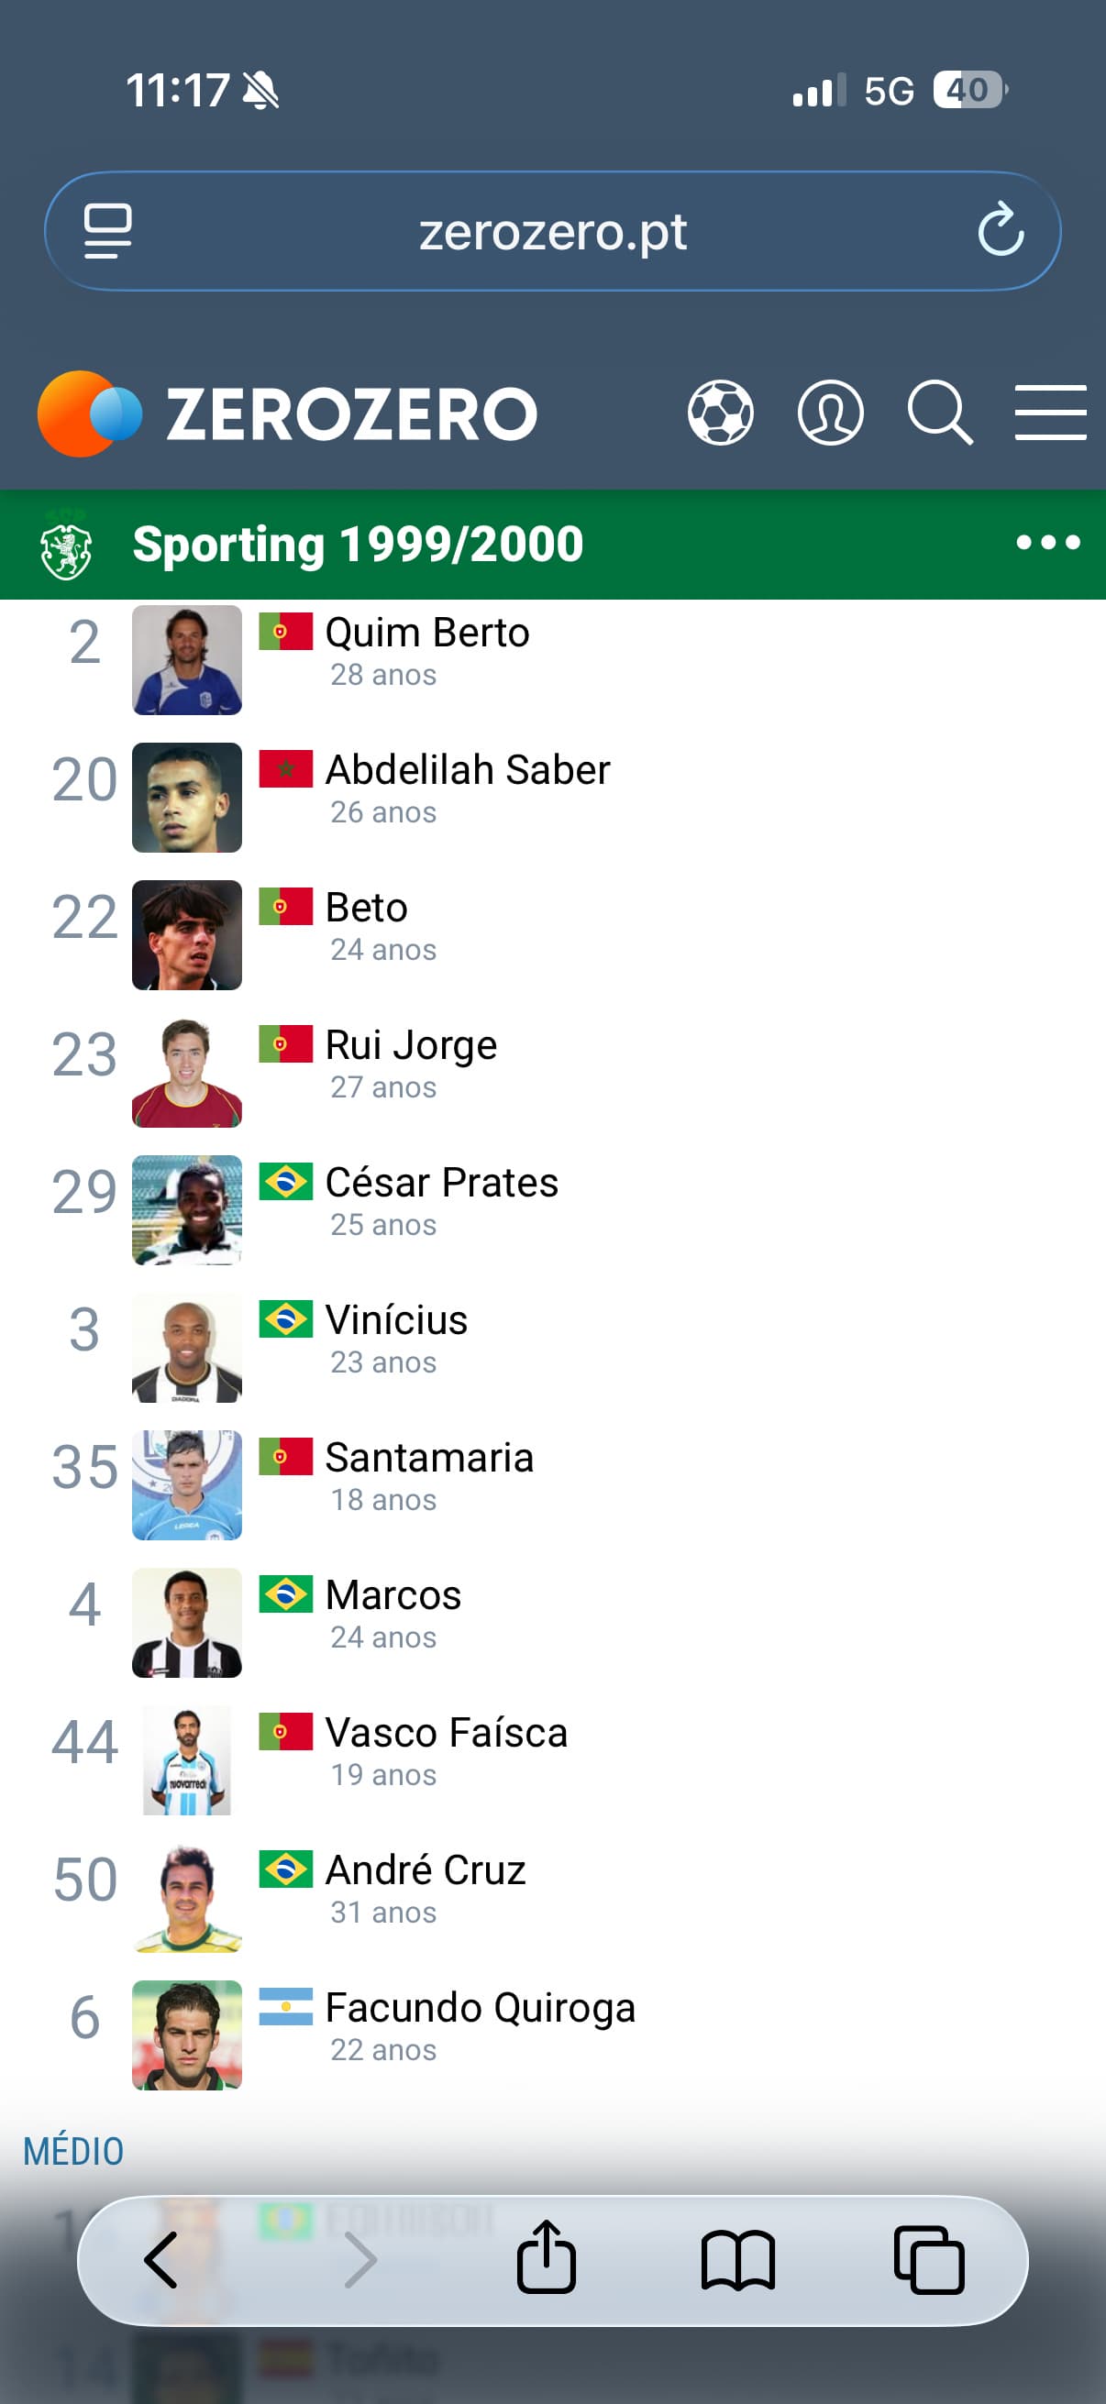Tap Rui Jorge's photo thumbnail
The width and height of the screenshot is (1106, 2404).
tap(187, 1073)
